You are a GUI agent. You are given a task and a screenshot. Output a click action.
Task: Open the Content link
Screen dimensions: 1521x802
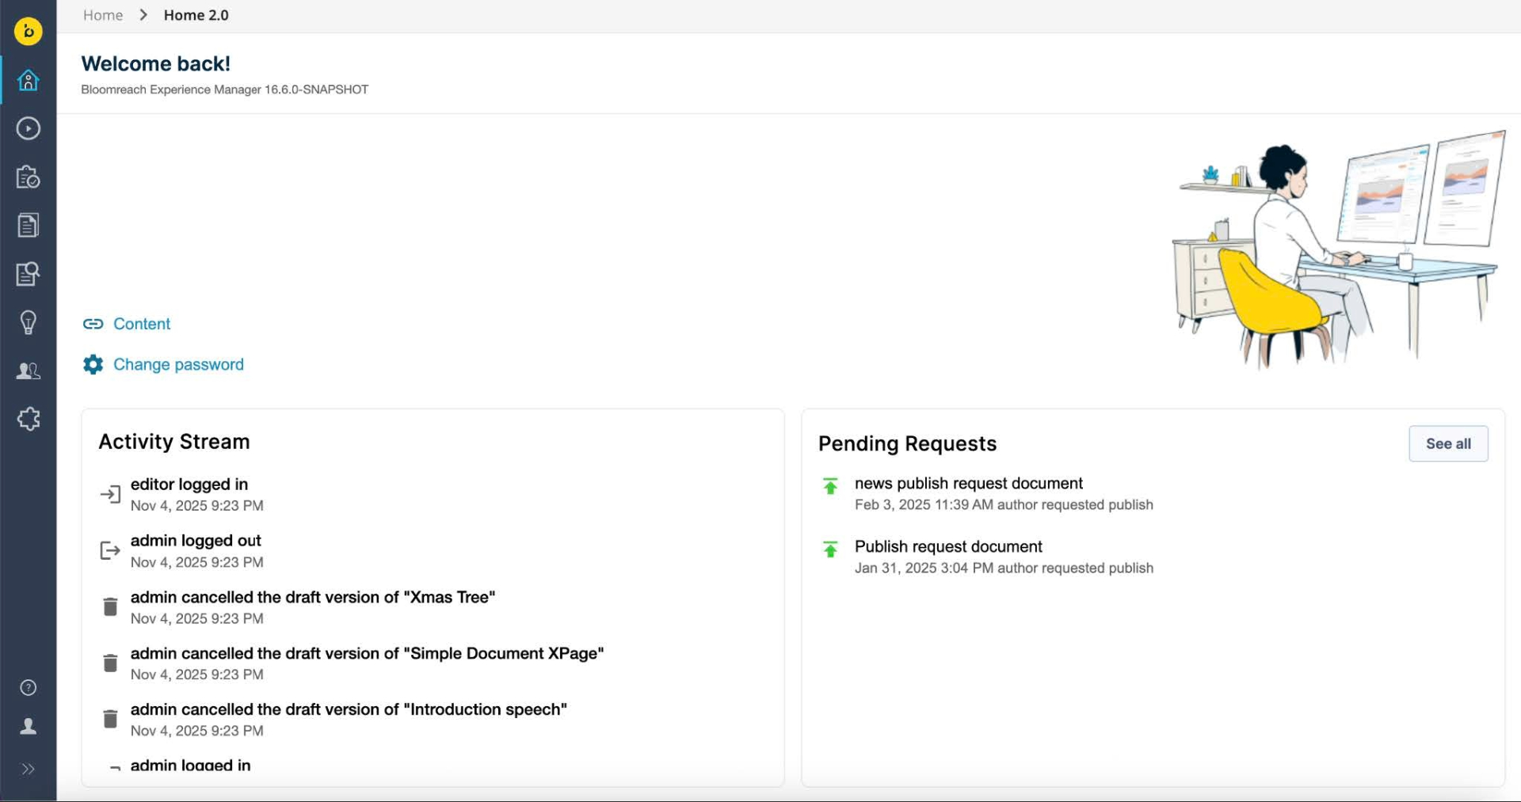click(141, 324)
